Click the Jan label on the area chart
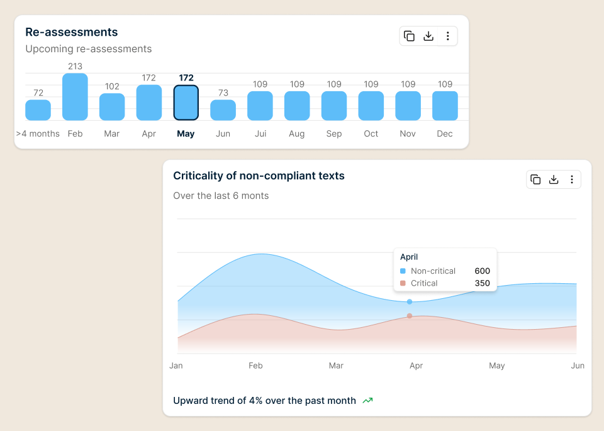The image size is (604, 431). click(176, 366)
